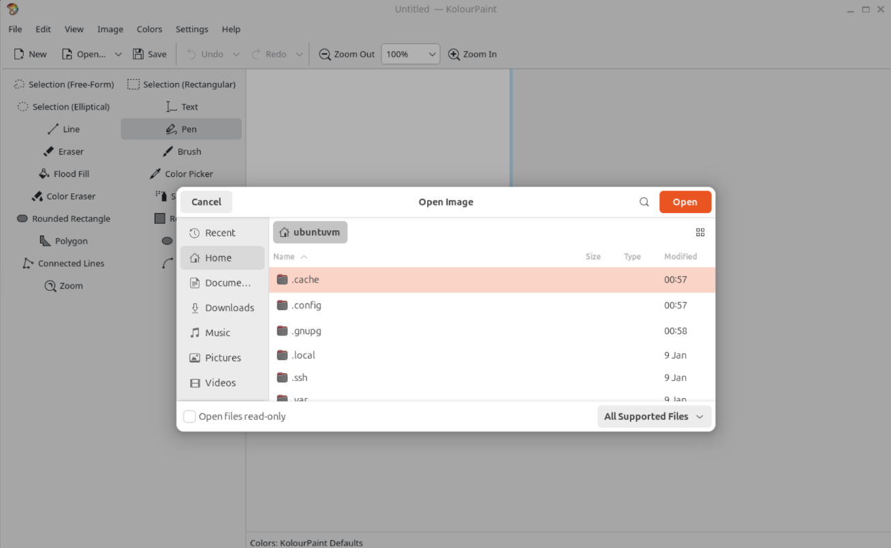Open the Colors menu

point(149,29)
